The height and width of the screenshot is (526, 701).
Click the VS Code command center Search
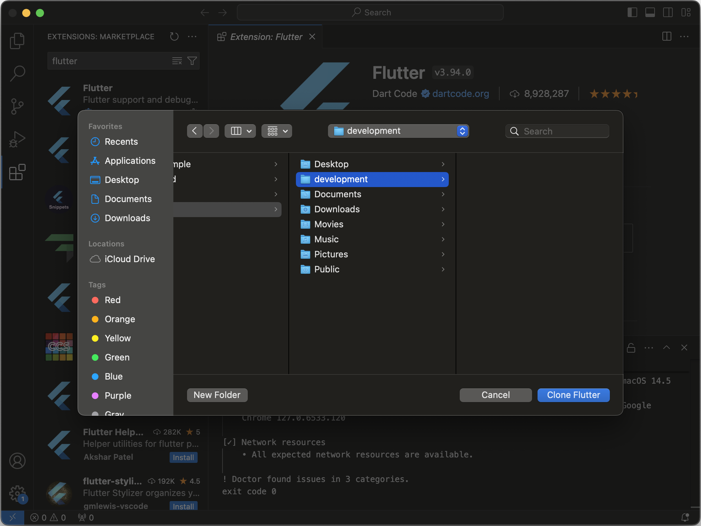[370, 13]
